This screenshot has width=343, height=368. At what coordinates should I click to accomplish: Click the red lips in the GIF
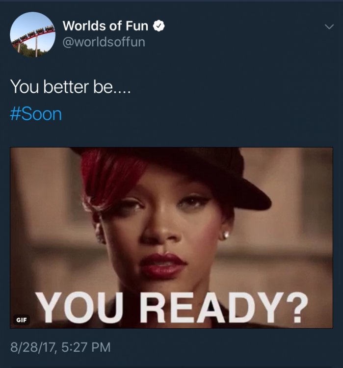click(x=163, y=265)
